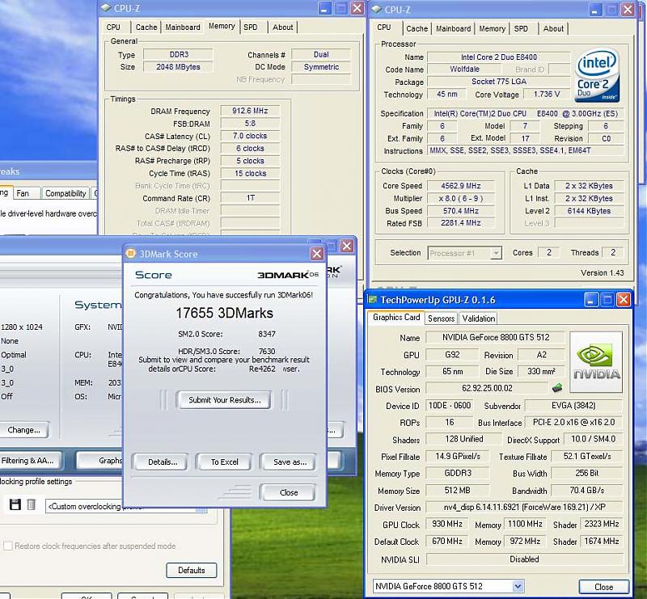Open About tab in CPU-Z Processor window
The height and width of the screenshot is (599, 647).
(x=553, y=28)
